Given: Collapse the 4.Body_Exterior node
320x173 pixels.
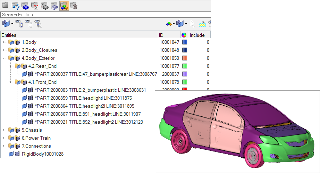Looking at the screenshot, I should [x=4, y=58].
